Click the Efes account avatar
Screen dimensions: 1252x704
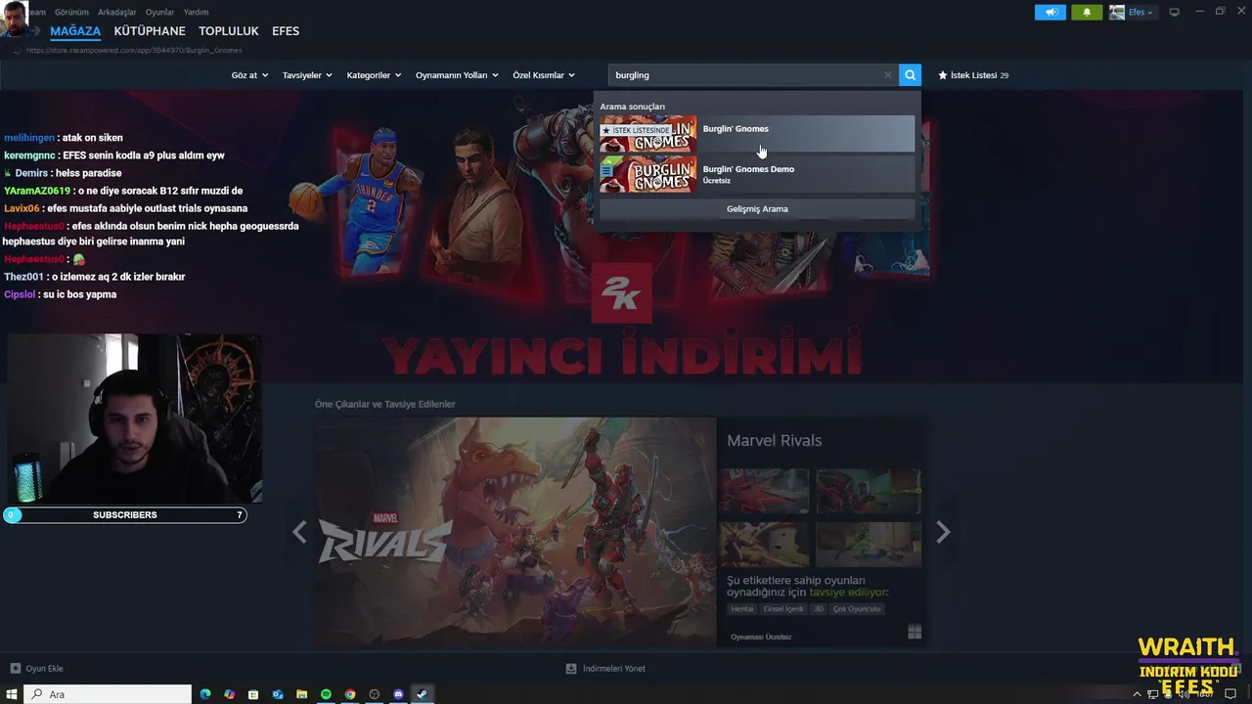point(1117,13)
